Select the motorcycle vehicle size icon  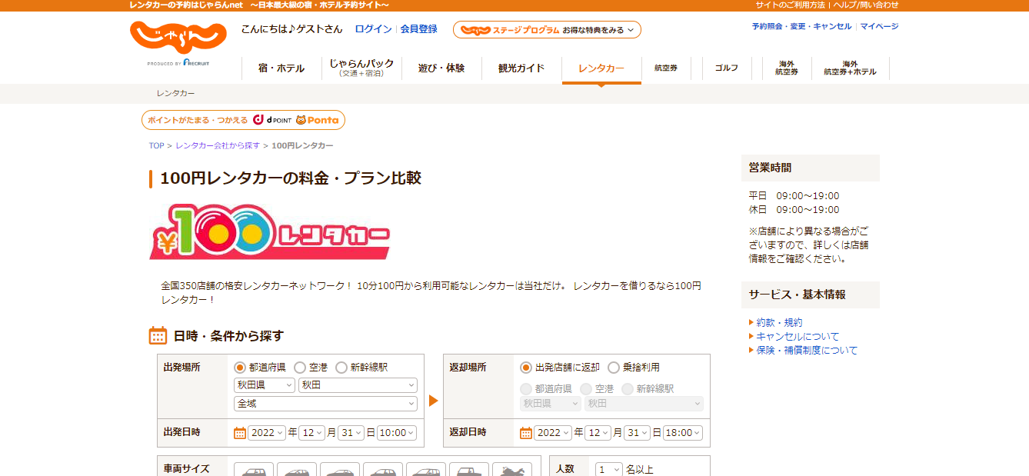511,470
